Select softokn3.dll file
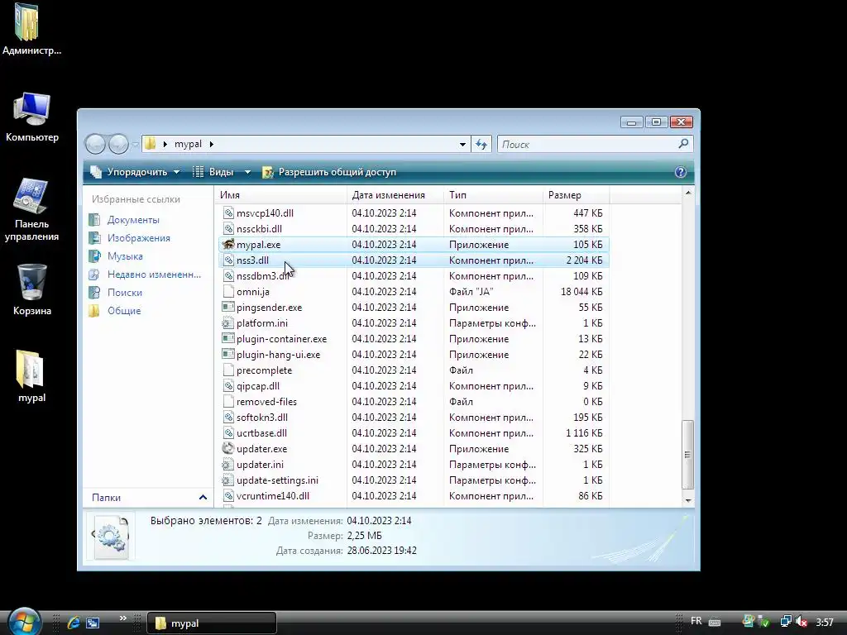Screen dimensions: 847x635 coord(262,418)
